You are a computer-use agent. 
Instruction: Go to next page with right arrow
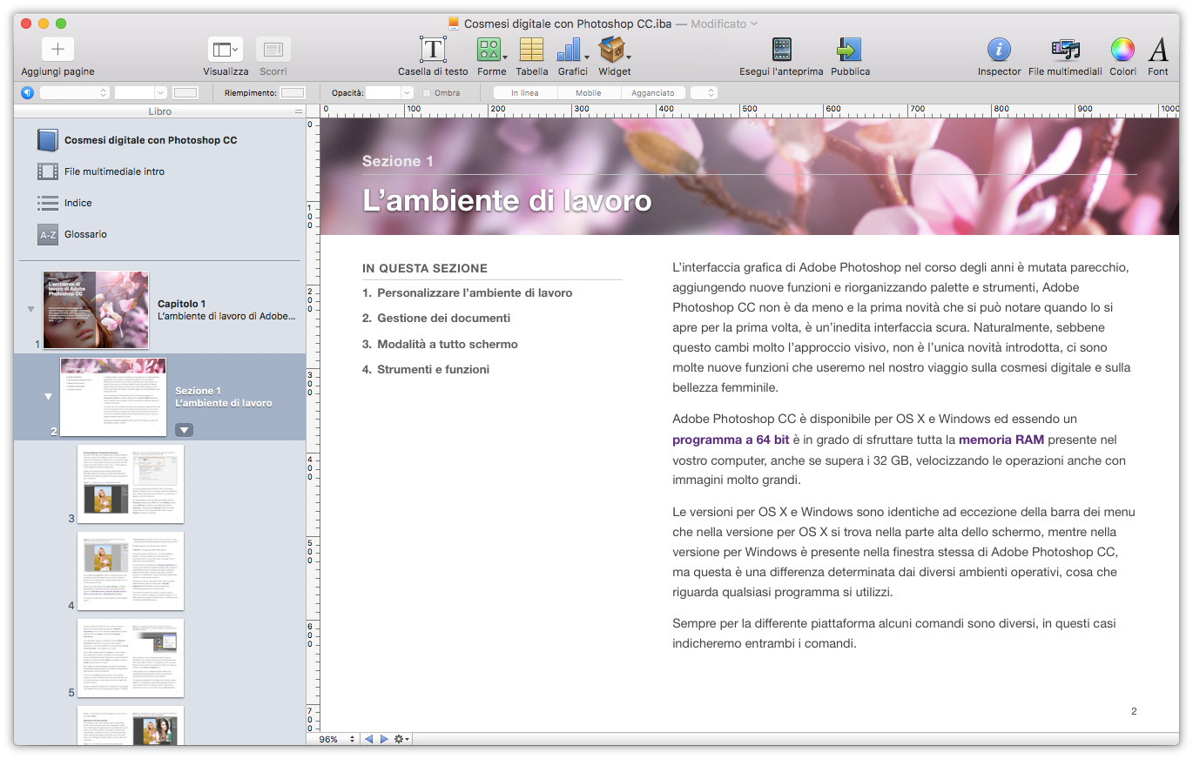[384, 739]
